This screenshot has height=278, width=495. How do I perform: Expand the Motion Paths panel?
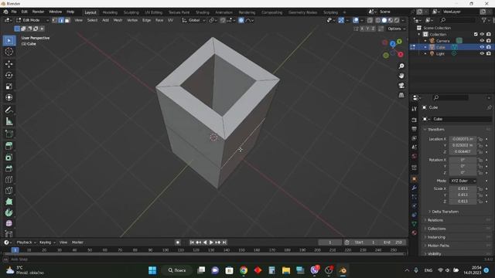click(x=439, y=246)
